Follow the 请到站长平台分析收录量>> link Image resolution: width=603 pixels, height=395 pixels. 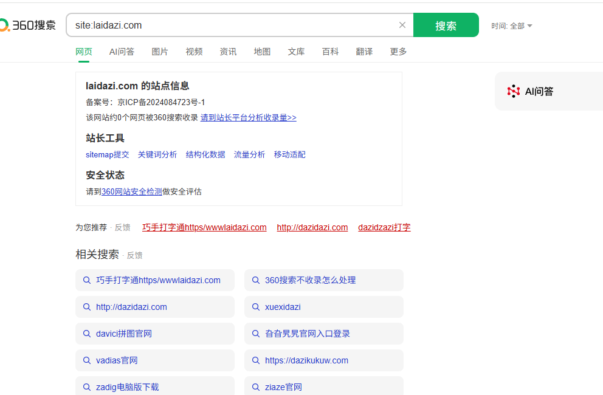click(x=249, y=118)
